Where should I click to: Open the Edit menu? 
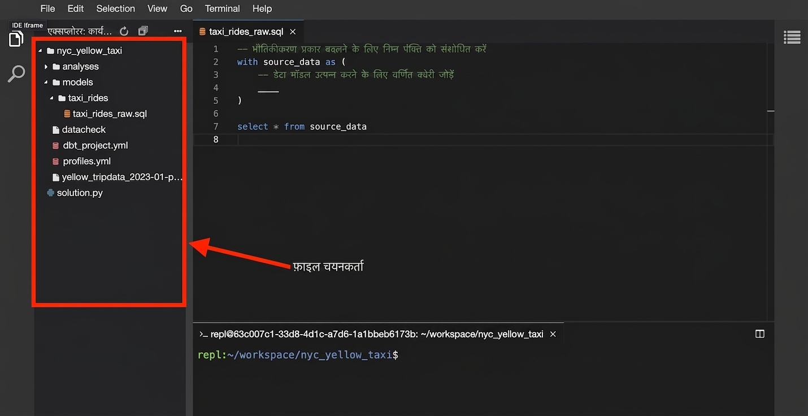click(75, 8)
